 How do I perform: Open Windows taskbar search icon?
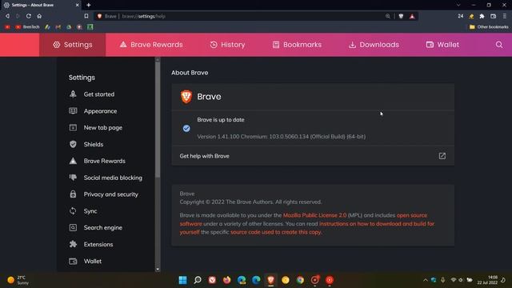198,280
